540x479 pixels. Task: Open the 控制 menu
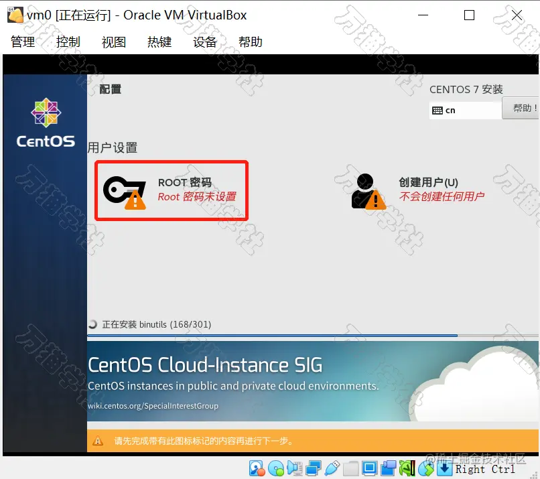point(68,42)
